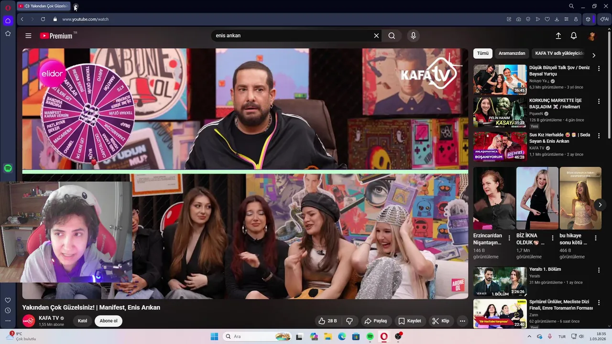Show next Shorts with the right arrow
Viewport: 612px width, 344px height.
click(x=600, y=205)
